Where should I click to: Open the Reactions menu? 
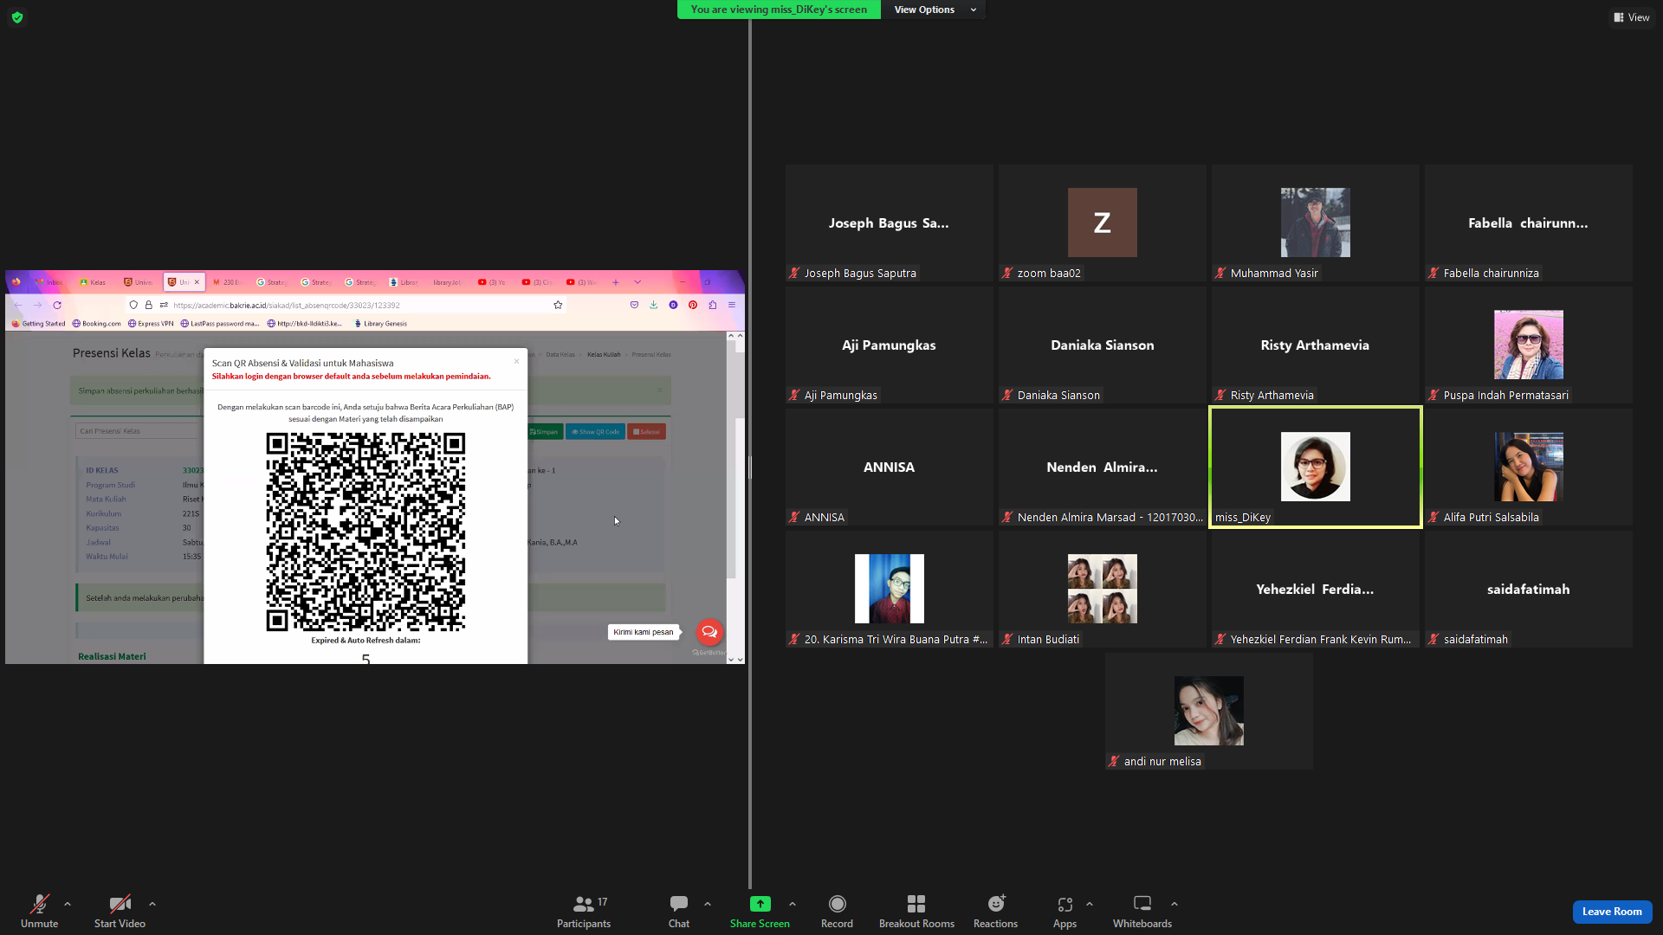(995, 911)
